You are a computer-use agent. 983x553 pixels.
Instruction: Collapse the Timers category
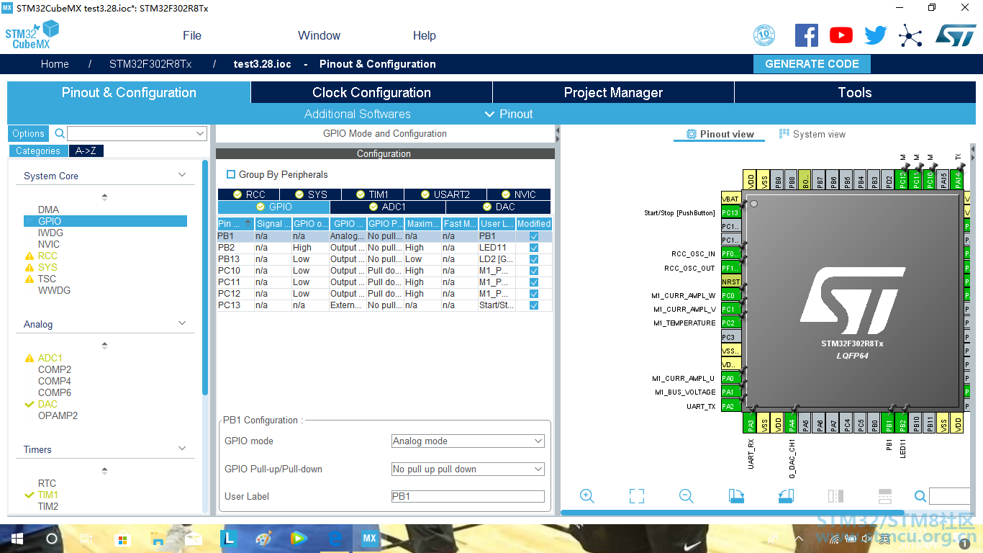point(182,449)
